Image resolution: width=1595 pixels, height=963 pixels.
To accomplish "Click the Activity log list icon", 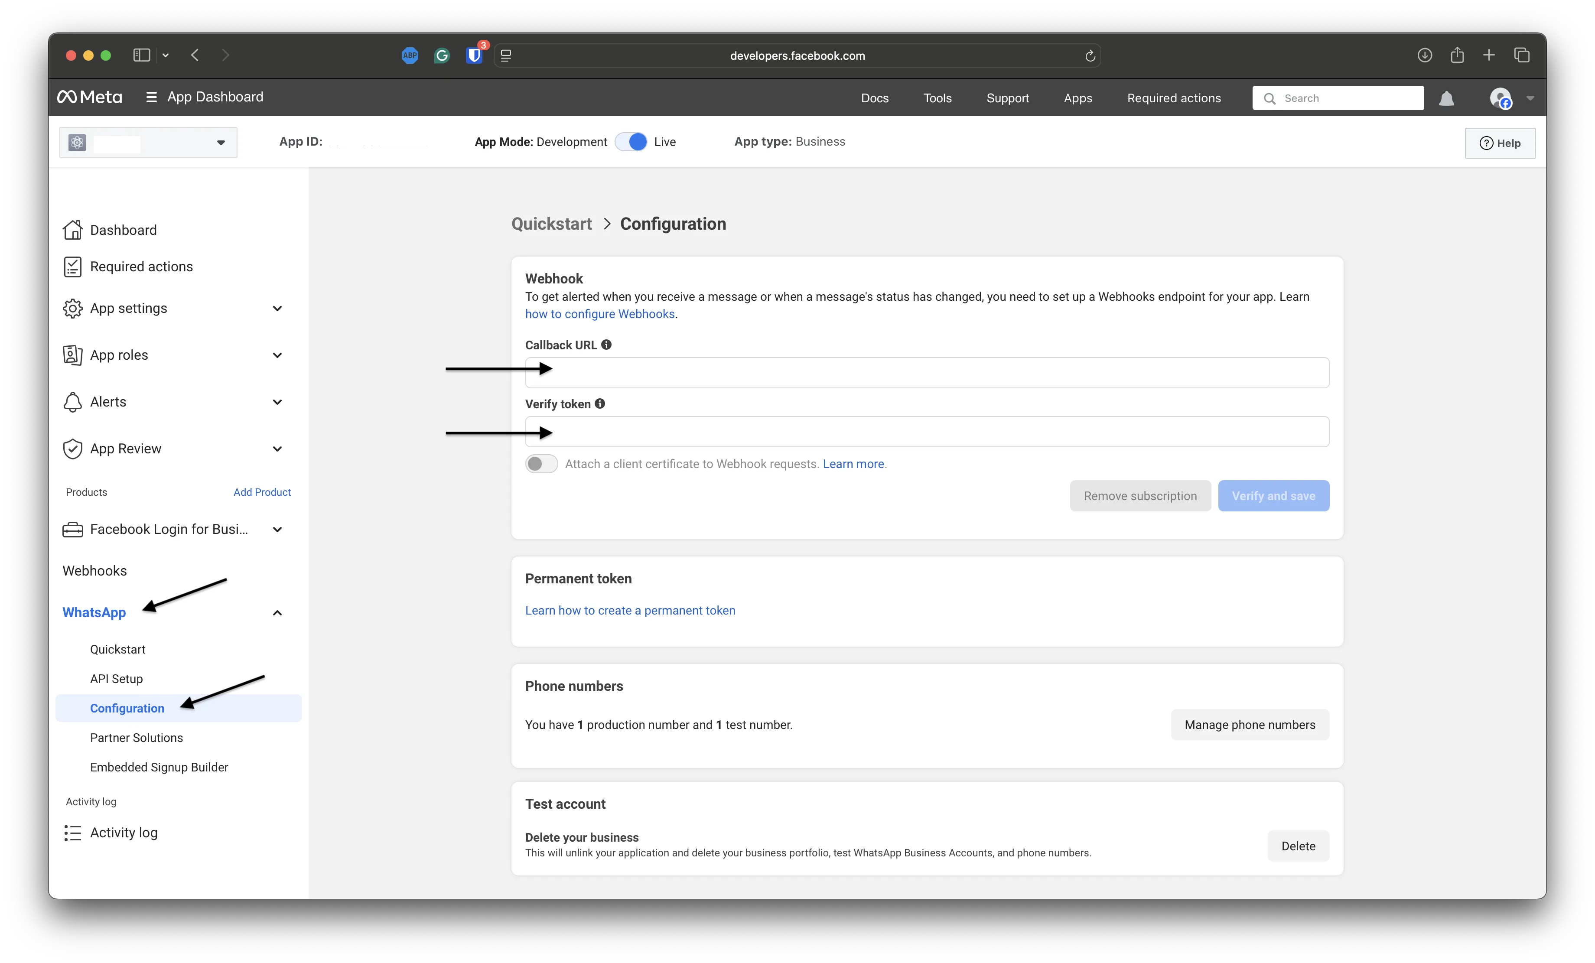I will click(x=72, y=833).
